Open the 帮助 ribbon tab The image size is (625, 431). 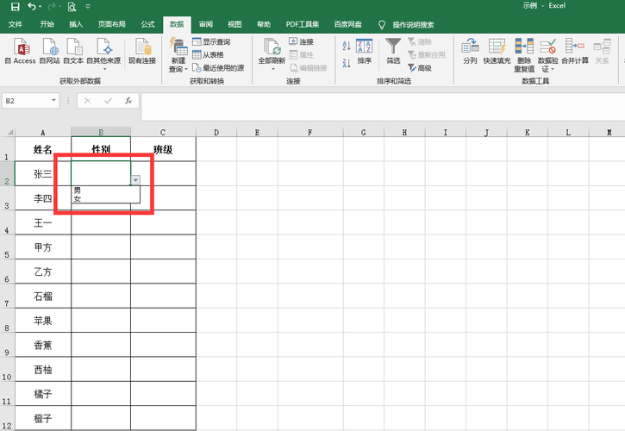click(264, 24)
